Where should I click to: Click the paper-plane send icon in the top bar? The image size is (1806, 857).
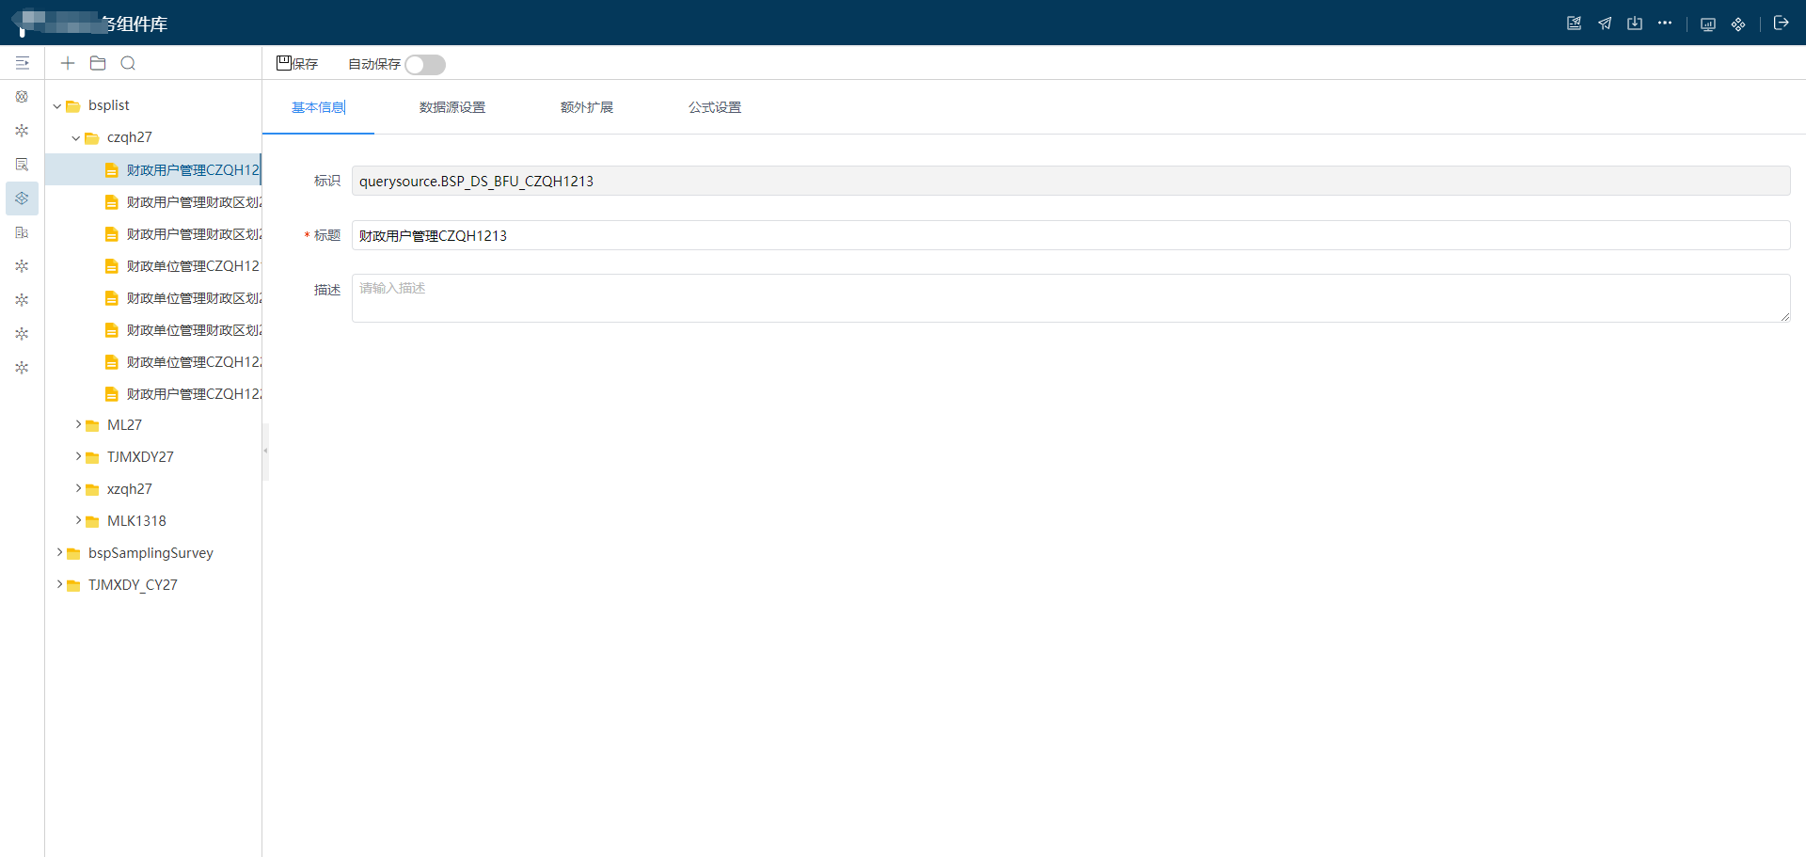(x=1605, y=24)
